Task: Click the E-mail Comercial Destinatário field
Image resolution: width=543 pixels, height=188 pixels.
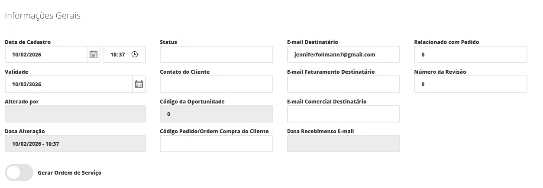Action: point(343,114)
